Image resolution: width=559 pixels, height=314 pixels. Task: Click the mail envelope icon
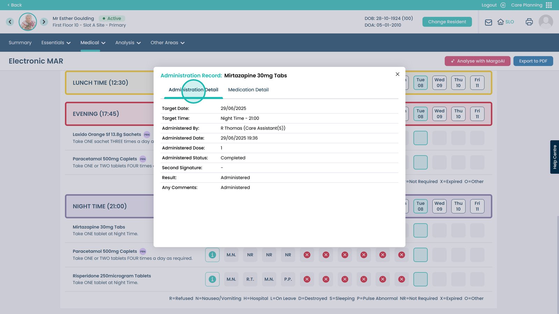pos(488,22)
